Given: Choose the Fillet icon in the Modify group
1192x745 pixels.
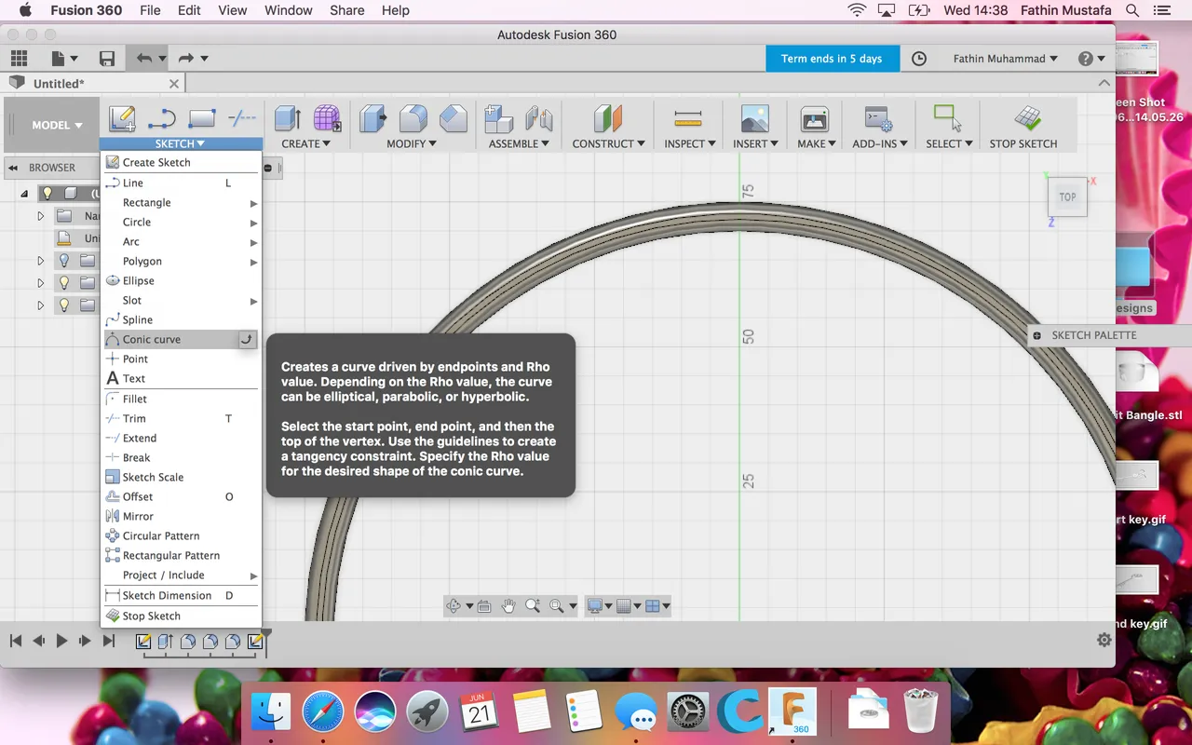Looking at the screenshot, I should [413, 118].
